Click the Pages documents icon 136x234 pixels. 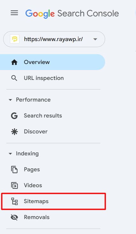(14, 169)
